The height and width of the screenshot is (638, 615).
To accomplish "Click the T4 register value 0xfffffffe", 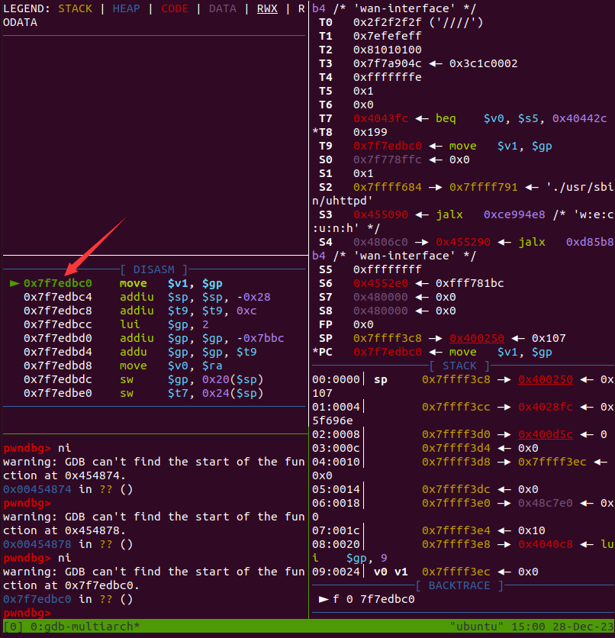I will [x=387, y=77].
